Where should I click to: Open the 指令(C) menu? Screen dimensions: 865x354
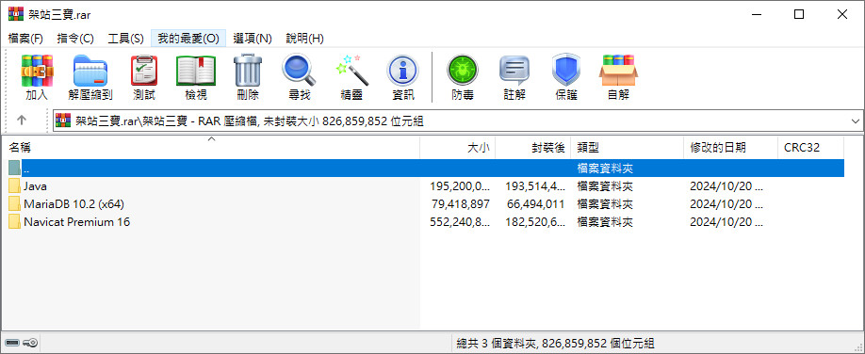(75, 39)
